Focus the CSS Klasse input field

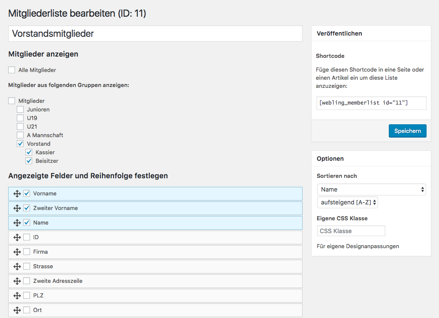(x=351, y=231)
